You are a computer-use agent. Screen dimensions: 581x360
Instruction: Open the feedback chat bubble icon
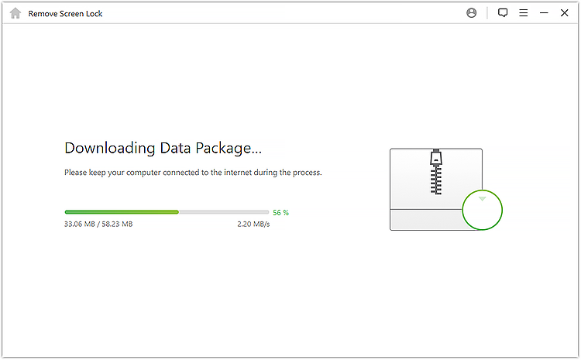click(x=503, y=13)
